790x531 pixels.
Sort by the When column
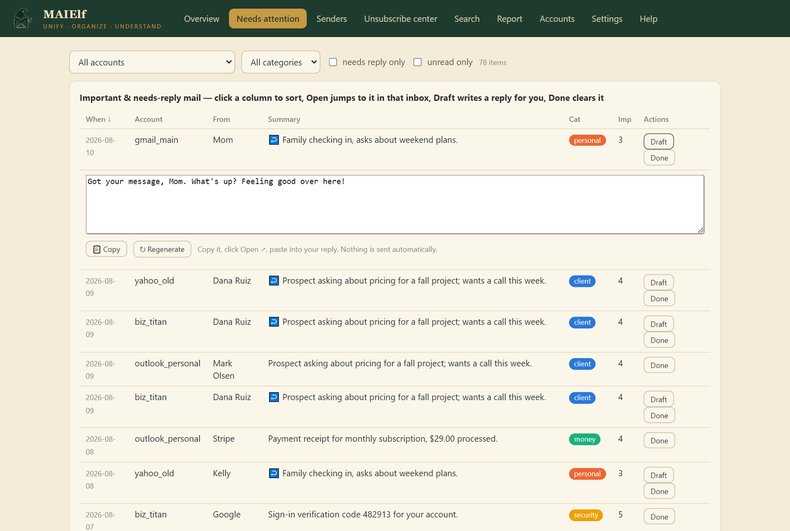coord(98,119)
